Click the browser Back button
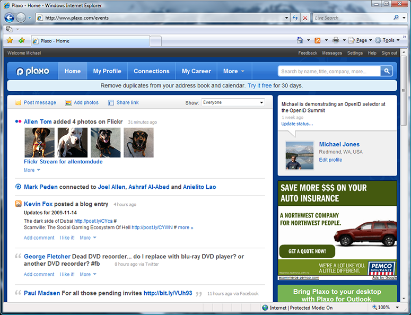Viewport: 411px width, 315px height. 9,17
